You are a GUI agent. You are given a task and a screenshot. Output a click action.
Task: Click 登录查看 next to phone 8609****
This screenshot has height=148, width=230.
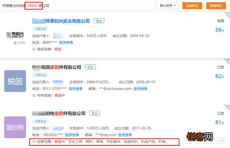66,42
